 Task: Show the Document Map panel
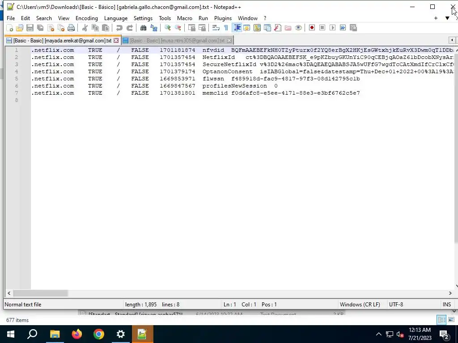[257, 28]
